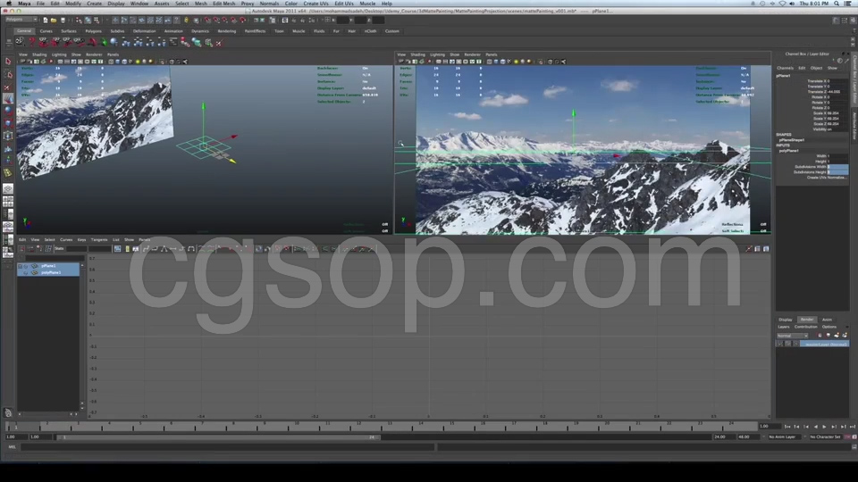
Task: Open Keys menu in Graph Editor
Action: pos(81,239)
